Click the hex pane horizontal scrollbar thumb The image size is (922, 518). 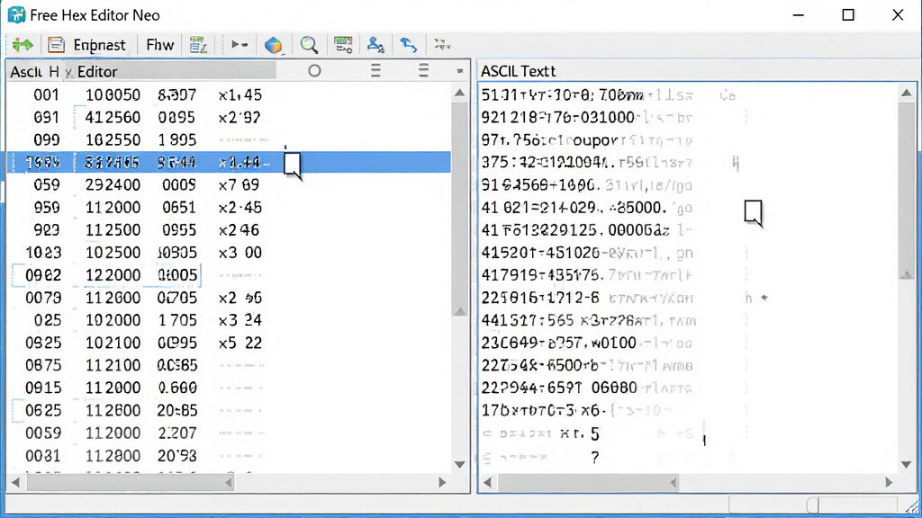point(130,483)
